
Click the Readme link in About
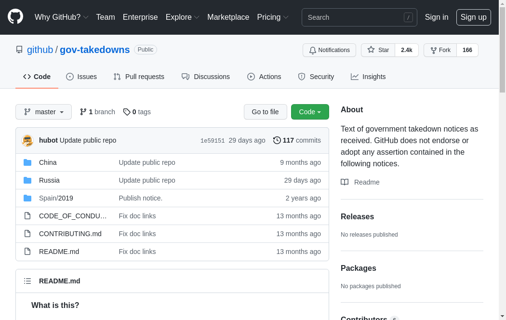coord(367,182)
